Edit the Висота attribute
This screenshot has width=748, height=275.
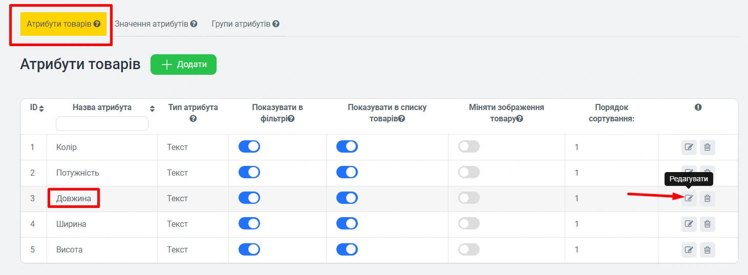pos(689,250)
